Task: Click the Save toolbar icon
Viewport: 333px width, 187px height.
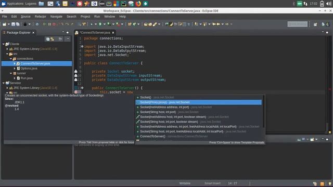Action: point(13,24)
